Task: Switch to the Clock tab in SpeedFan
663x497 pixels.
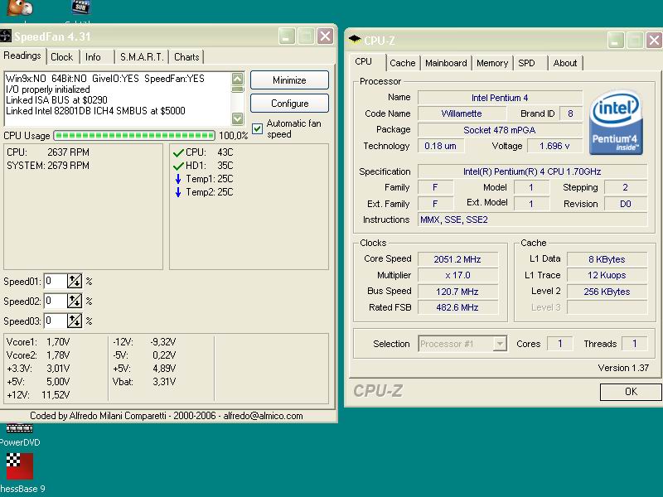Action: (61, 57)
